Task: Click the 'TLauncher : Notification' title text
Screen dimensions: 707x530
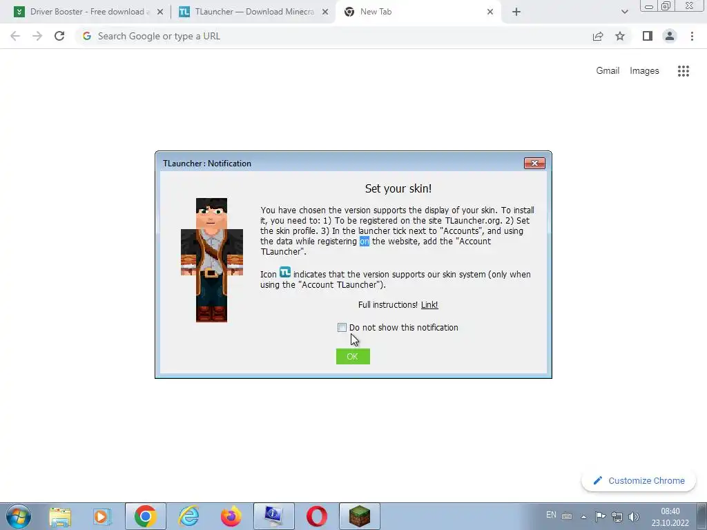Action: [207, 164]
